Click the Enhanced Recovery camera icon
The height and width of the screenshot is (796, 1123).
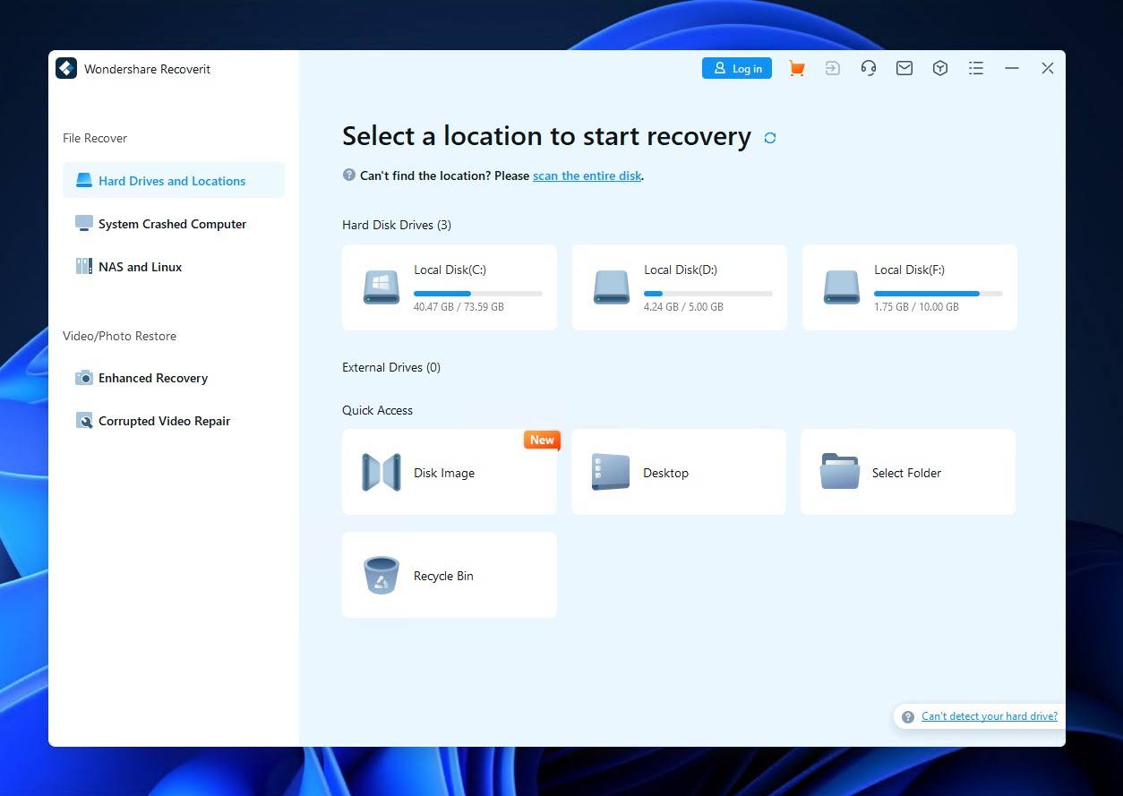coord(84,378)
